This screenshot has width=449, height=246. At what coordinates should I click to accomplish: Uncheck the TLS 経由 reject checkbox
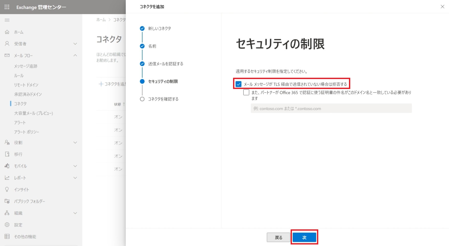238,84
